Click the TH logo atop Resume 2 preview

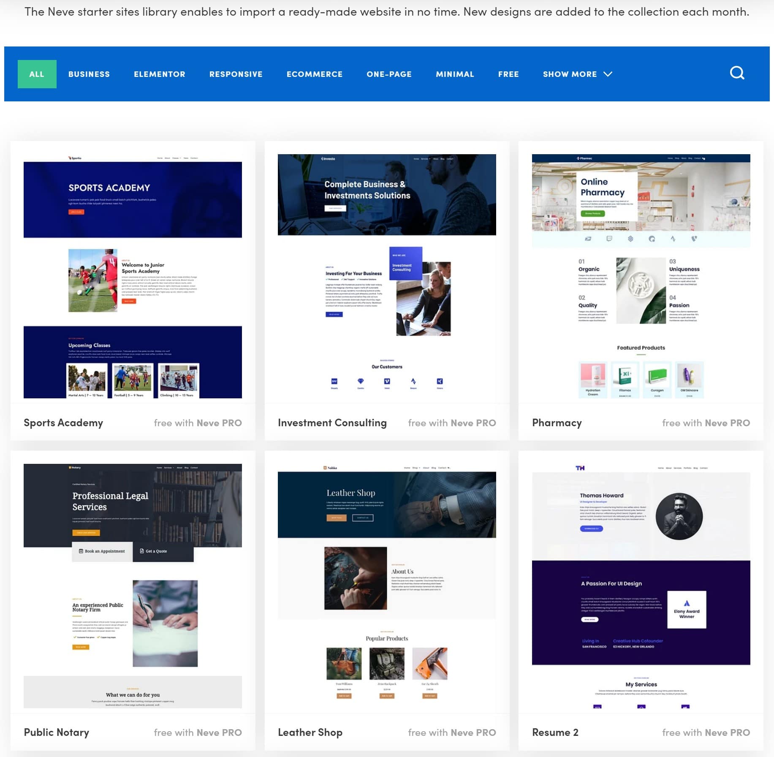[x=579, y=468]
